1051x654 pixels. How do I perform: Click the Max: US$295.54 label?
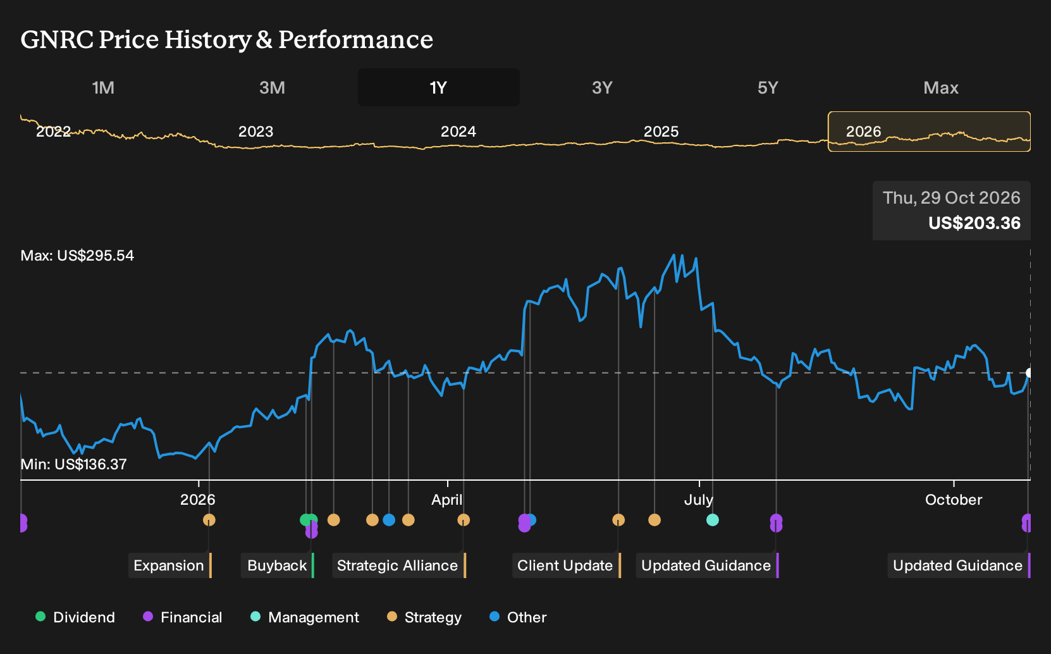click(x=77, y=256)
